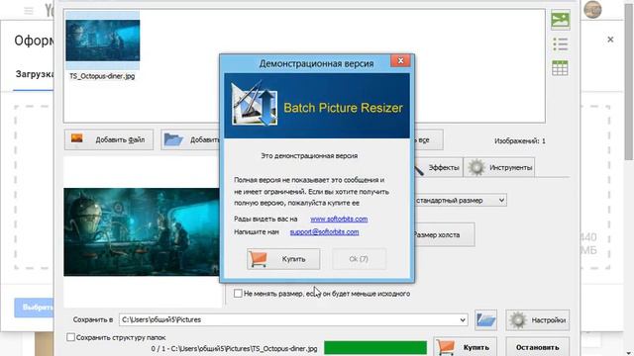
Task: Click the Размер холста button
Action: (x=444, y=234)
